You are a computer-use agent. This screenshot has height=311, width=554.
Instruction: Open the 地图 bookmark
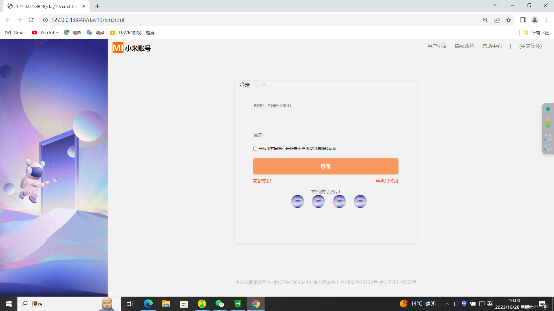[73, 33]
